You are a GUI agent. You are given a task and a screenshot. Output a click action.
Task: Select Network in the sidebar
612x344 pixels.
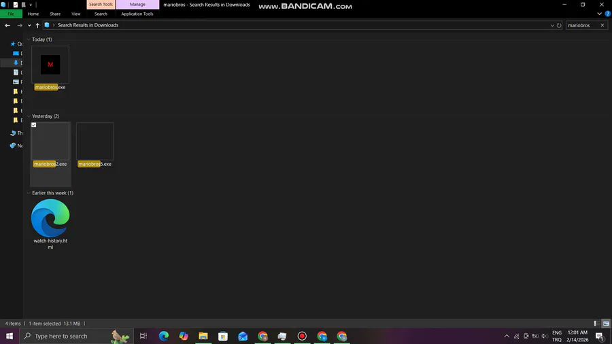point(16,146)
